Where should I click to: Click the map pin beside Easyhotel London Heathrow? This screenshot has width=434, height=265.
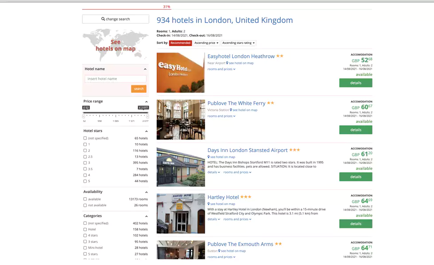[226, 62]
